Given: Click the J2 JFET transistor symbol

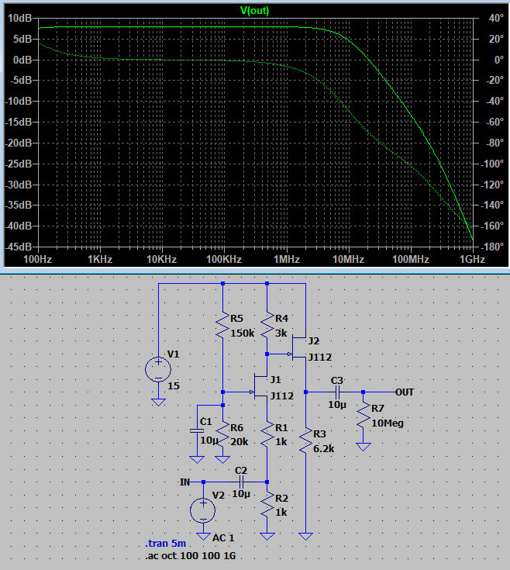Looking at the screenshot, I should pyautogui.click(x=301, y=349).
